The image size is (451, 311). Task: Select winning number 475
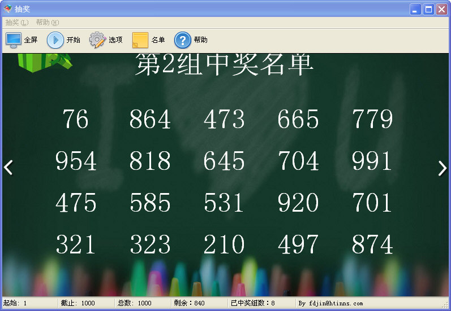76,203
